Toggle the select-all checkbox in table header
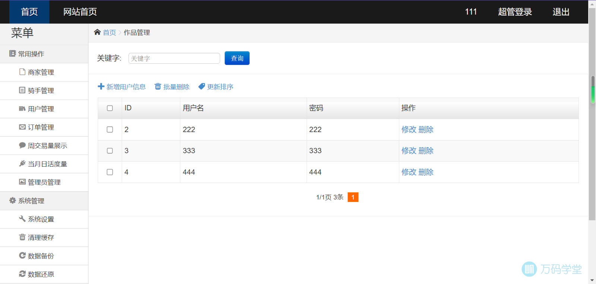The height and width of the screenshot is (284, 596). coord(110,108)
